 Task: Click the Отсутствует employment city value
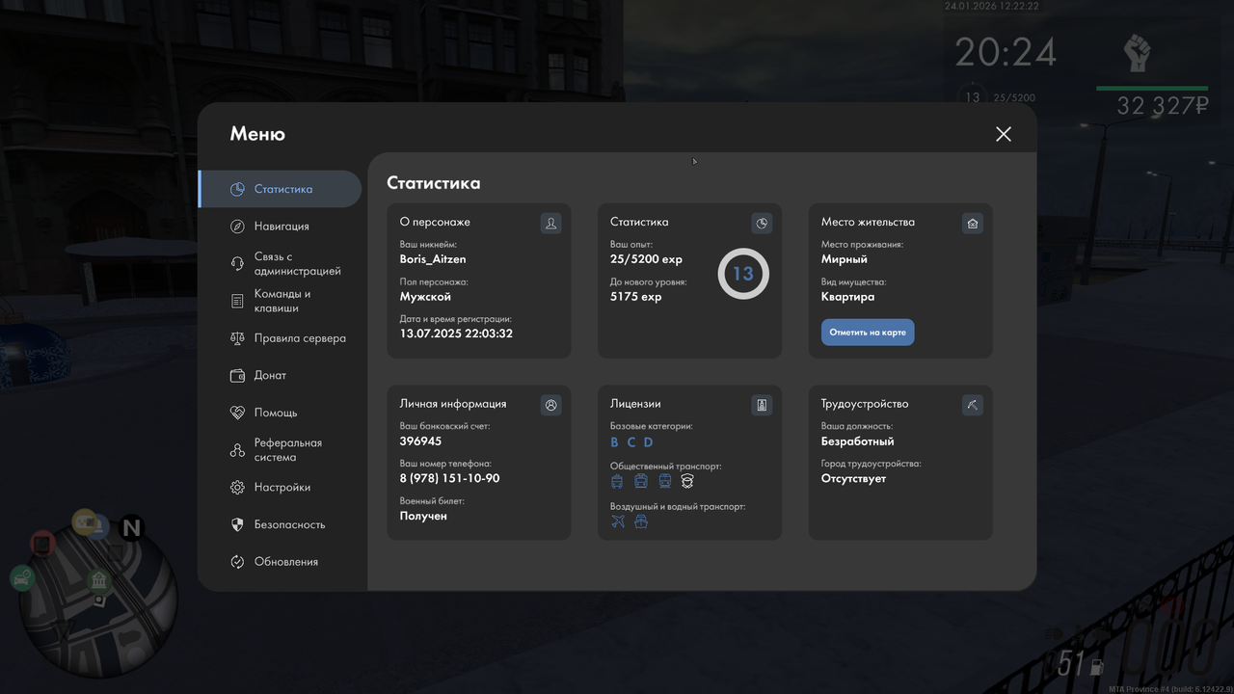point(853,478)
